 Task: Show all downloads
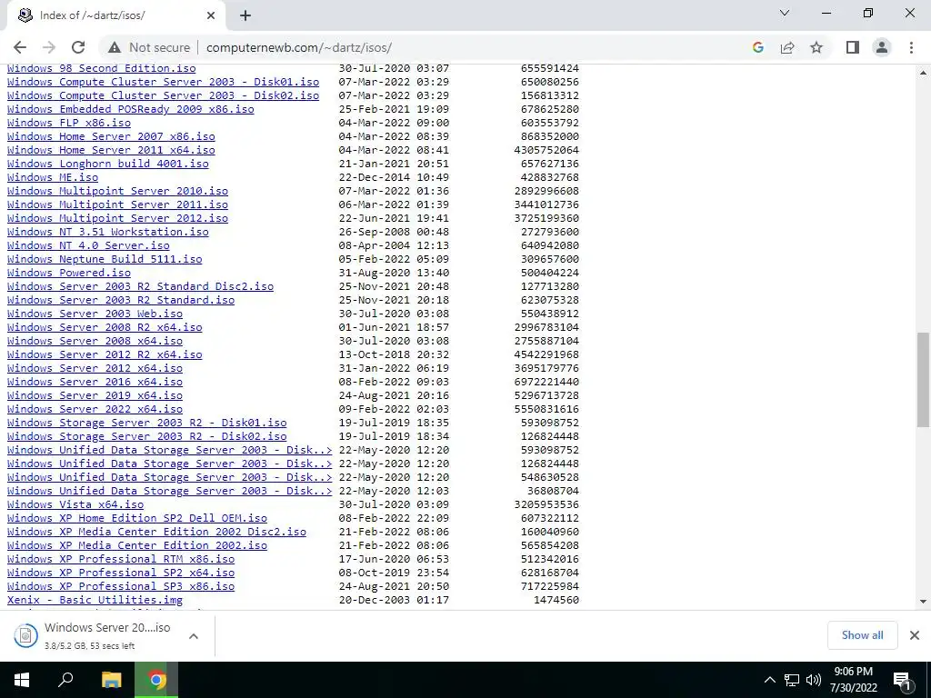tap(862, 635)
